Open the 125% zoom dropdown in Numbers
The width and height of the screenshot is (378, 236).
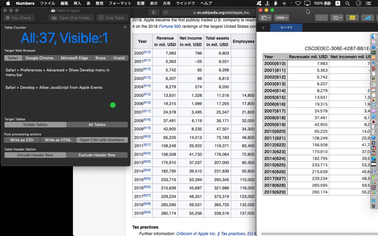(282, 17)
